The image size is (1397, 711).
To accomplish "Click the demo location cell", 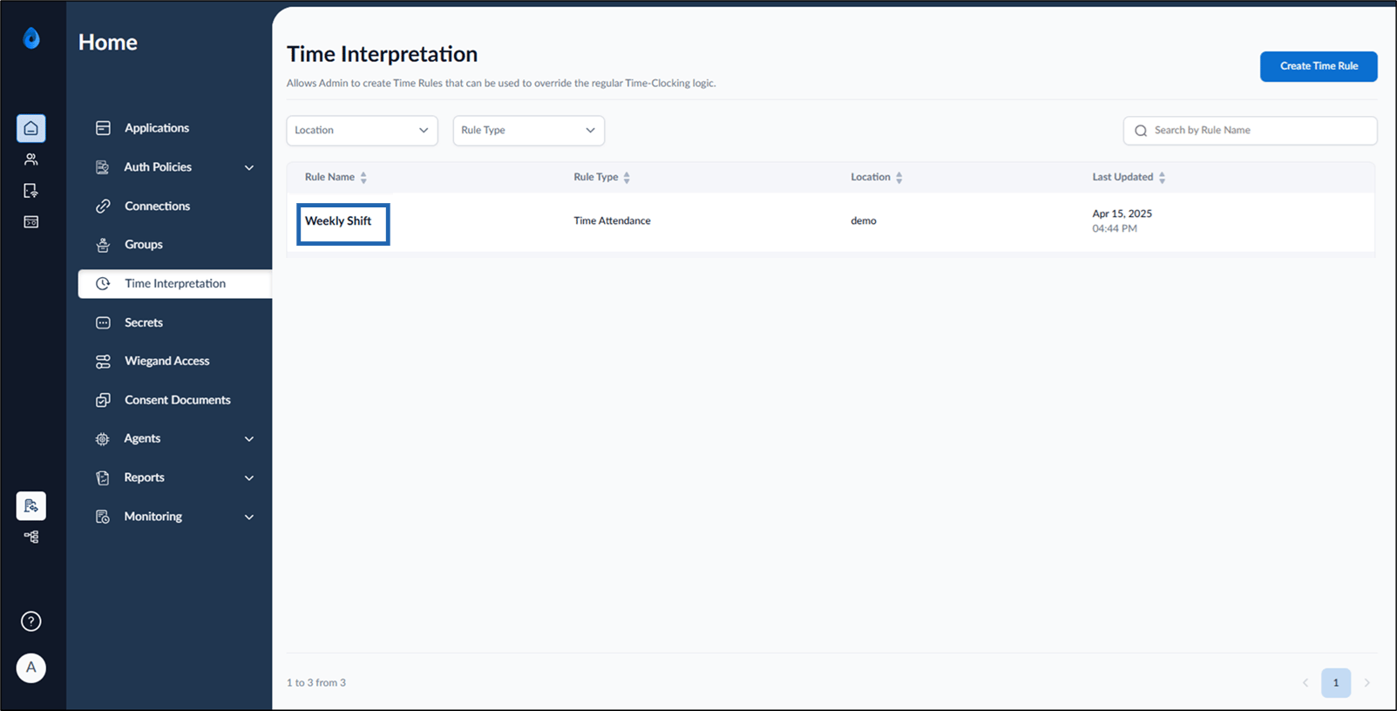I will (x=864, y=221).
